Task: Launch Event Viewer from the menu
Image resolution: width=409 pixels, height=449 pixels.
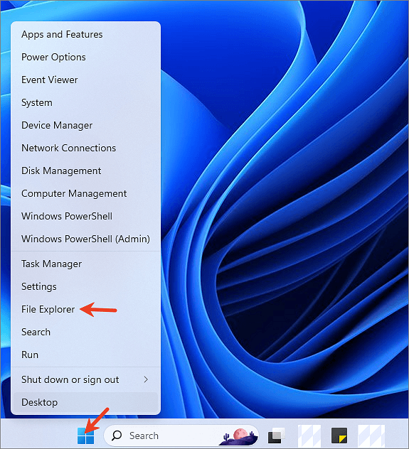Action: click(85, 80)
